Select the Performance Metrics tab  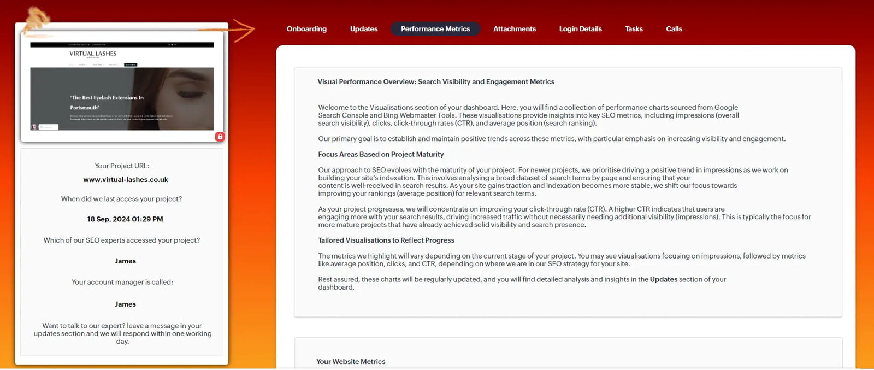pos(435,29)
